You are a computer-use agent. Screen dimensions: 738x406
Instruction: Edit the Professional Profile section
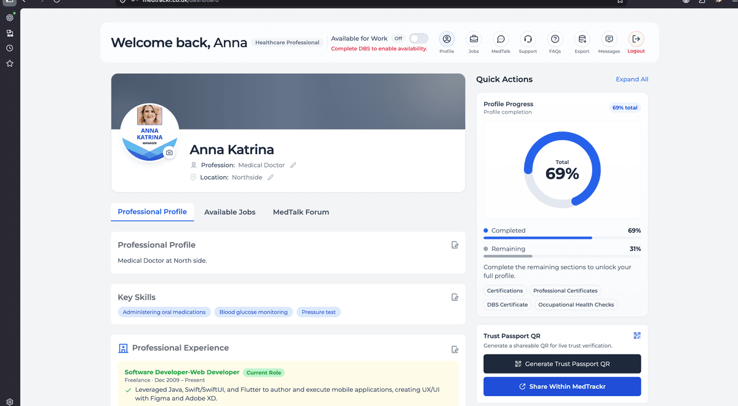tap(455, 245)
